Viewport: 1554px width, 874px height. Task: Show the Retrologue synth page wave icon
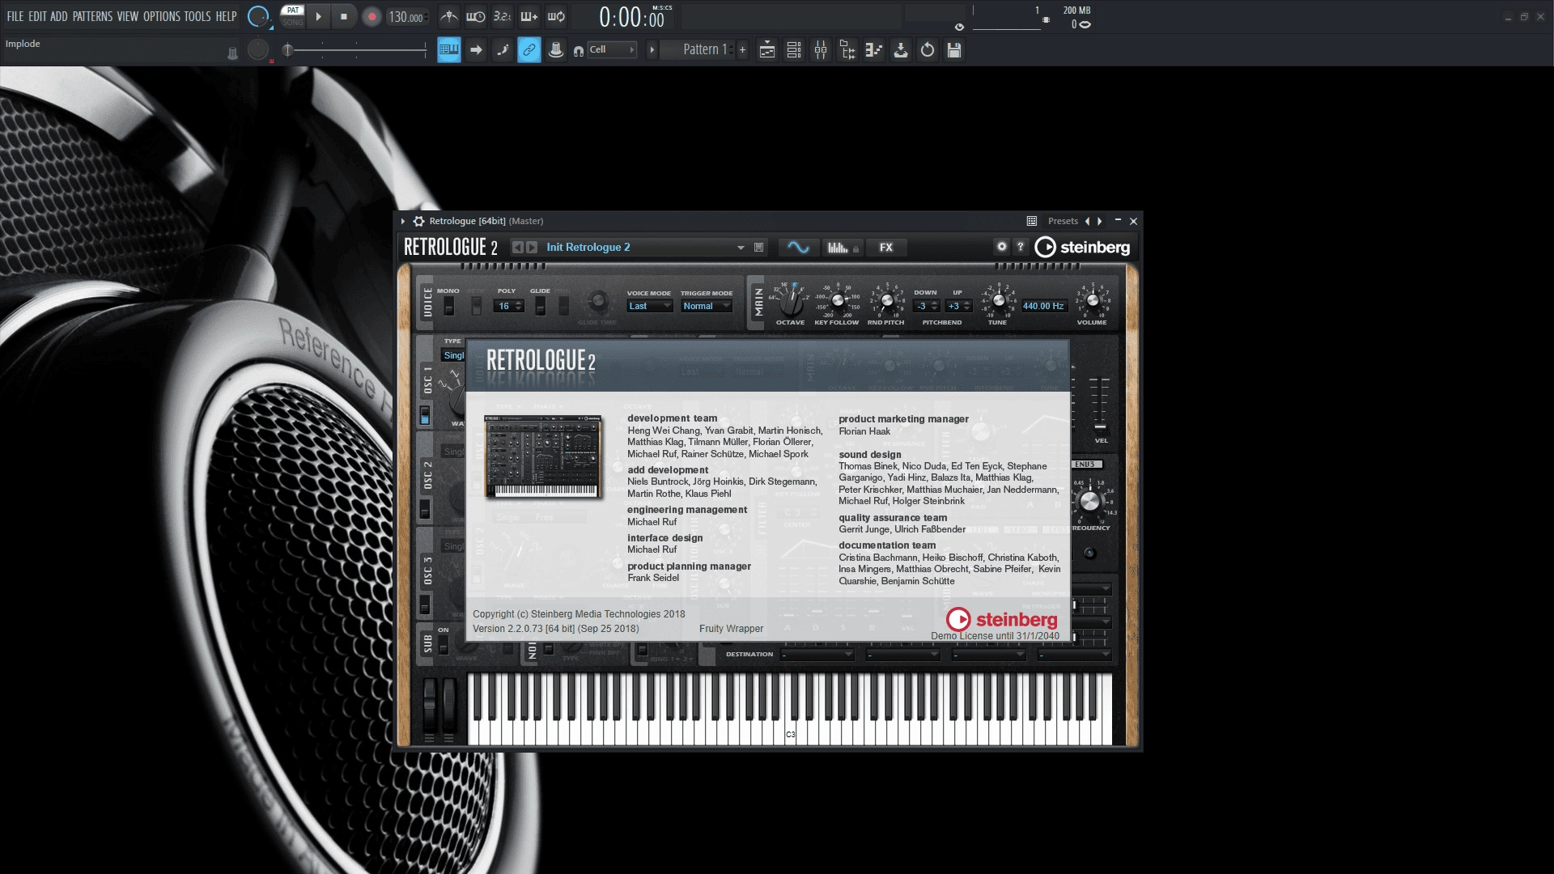click(x=798, y=248)
